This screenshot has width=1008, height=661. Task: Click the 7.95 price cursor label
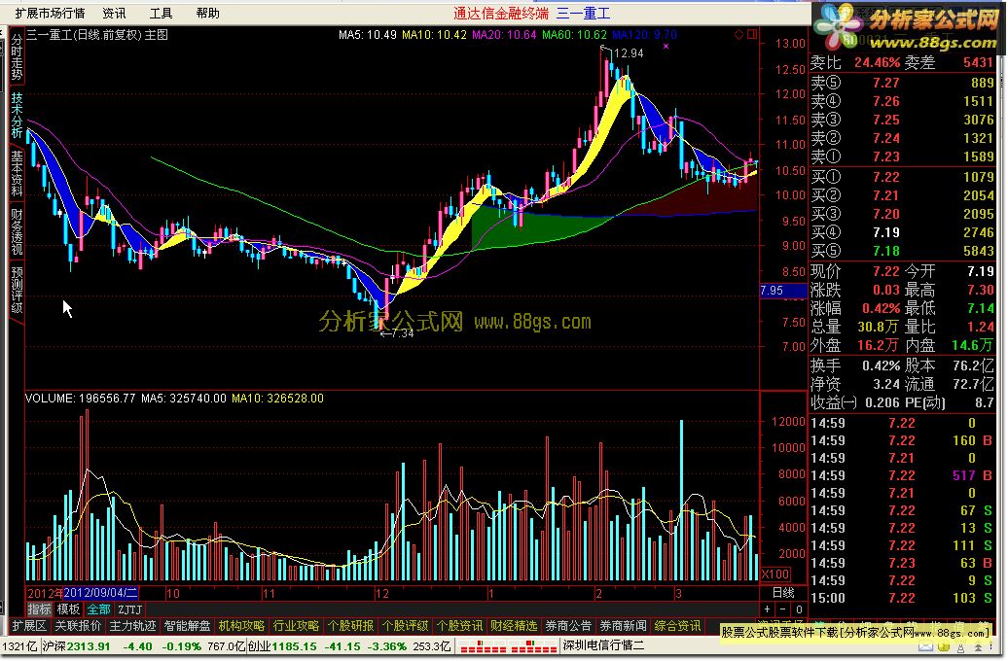pyautogui.click(x=783, y=291)
